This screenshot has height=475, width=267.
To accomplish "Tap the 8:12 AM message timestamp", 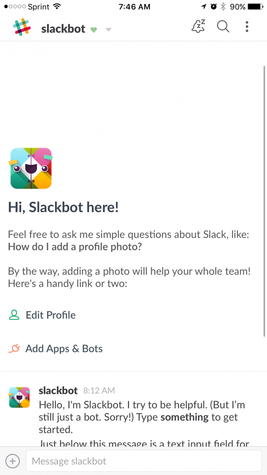I will coord(99,391).
